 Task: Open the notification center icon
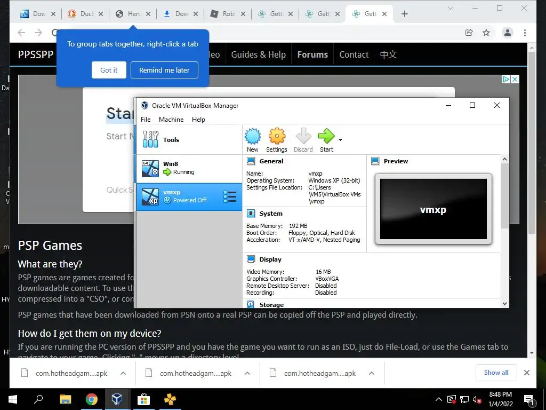[x=529, y=400]
